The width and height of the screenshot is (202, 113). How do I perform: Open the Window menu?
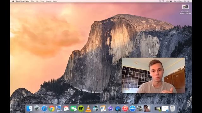click(48, 1)
